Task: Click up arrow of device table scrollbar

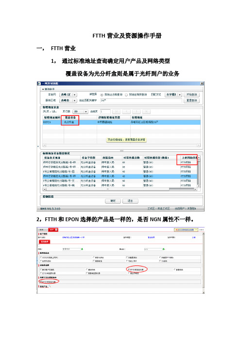Action: [x=199, y=157]
